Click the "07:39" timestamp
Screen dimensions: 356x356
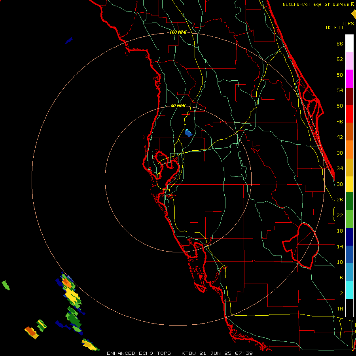tap(244, 353)
